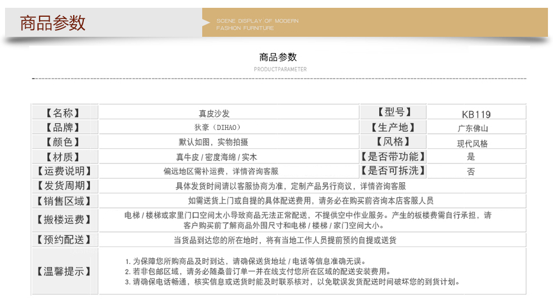Select the 广东佛山 value
Image resolution: width=553 pixels, height=305 pixels.
pyautogui.click(x=473, y=129)
